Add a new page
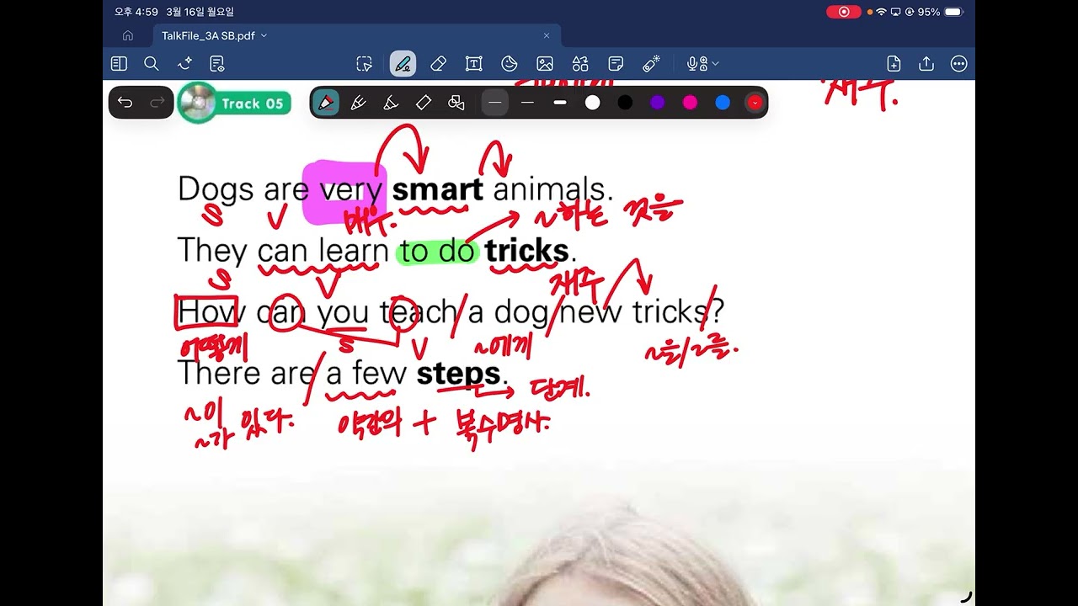 pyautogui.click(x=894, y=64)
